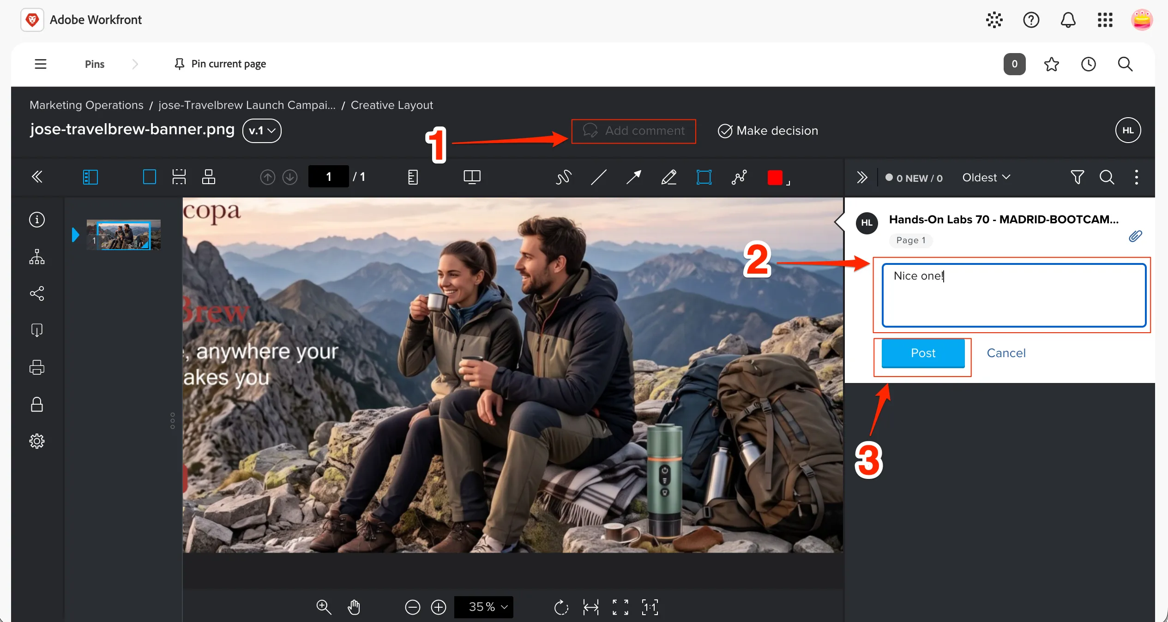This screenshot has width=1168, height=622.
Task: Open the 35 % zoom level dropdown
Action: point(484,607)
